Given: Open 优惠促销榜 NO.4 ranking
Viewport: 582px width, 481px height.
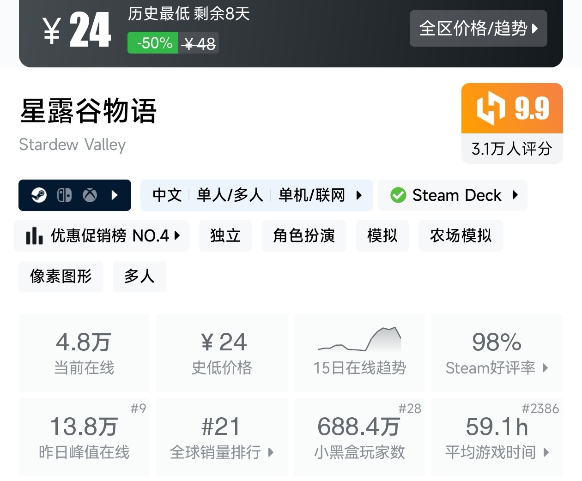Looking at the screenshot, I should [x=102, y=235].
